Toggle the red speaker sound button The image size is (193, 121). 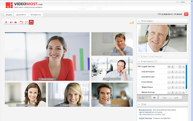click(11, 22)
